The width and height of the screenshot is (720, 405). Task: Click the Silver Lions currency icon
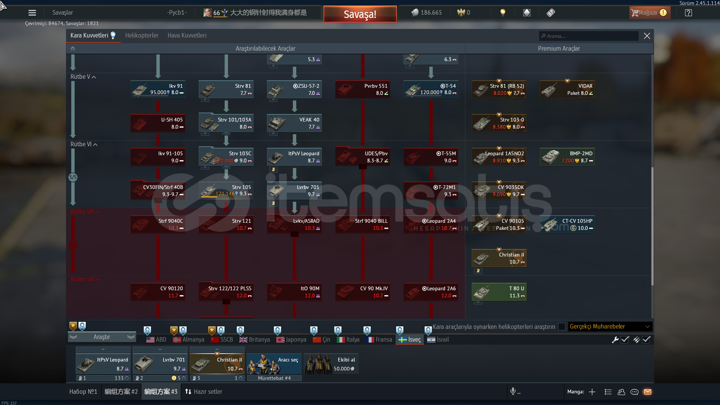pyautogui.click(x=415, y=13)
